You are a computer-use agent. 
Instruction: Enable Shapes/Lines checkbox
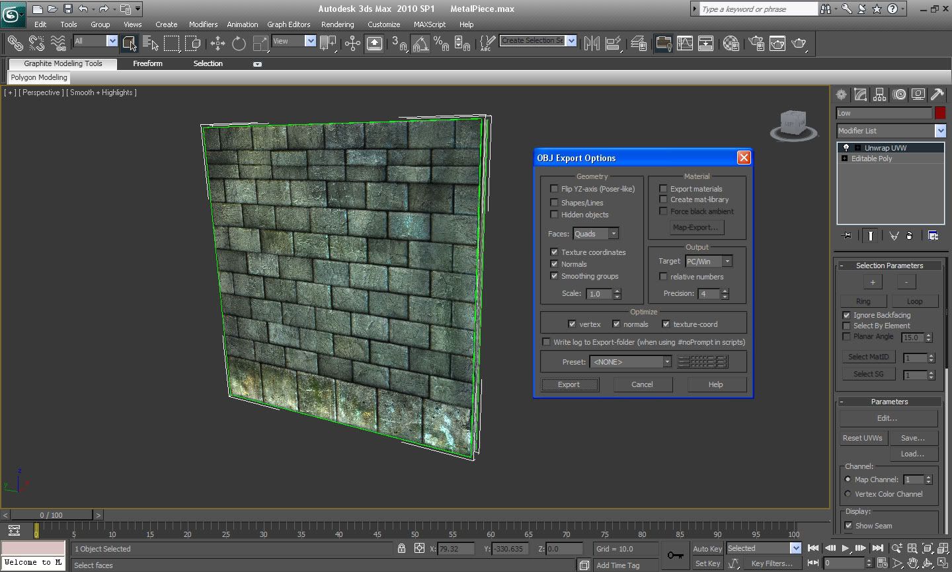tap(554, 202)
